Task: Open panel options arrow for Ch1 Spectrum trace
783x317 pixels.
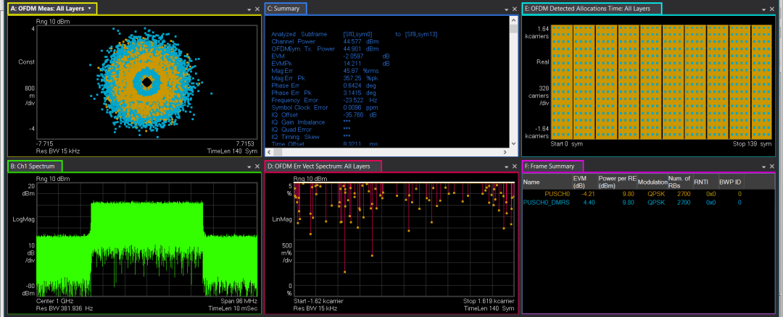Action: (x=249, y=167)
